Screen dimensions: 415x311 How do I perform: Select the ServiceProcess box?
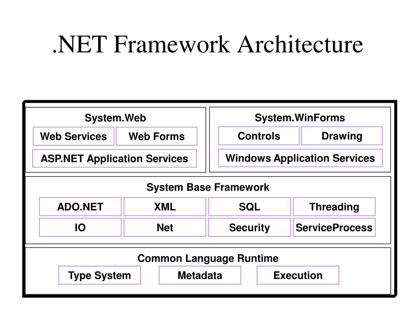pos(334,228)
